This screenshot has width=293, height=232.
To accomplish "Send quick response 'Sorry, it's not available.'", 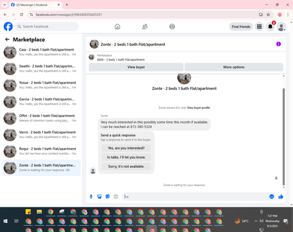I will (126, 166).
